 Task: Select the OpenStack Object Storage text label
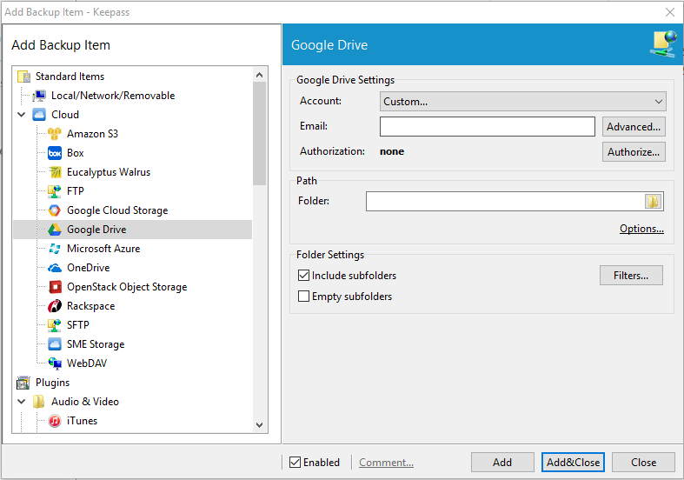[127, 287]
